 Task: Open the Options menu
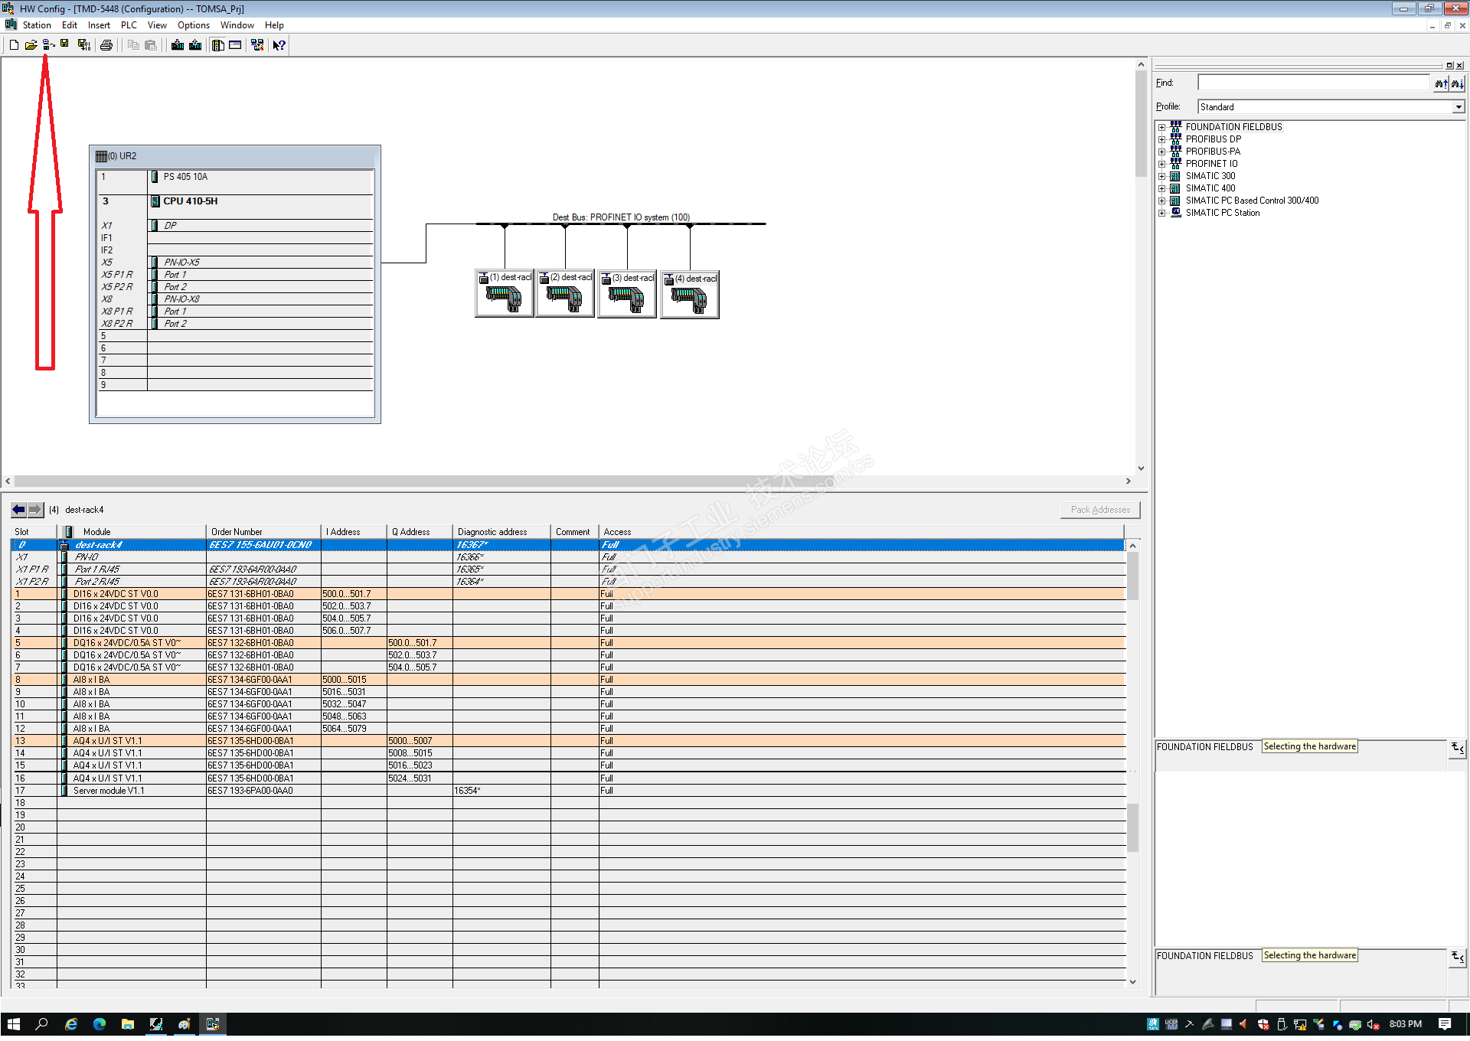click(193, 25)
